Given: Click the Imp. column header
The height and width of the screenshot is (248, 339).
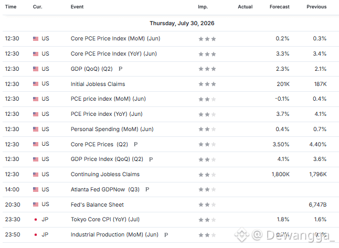Looking at the screenshot, I should [203, 7].
